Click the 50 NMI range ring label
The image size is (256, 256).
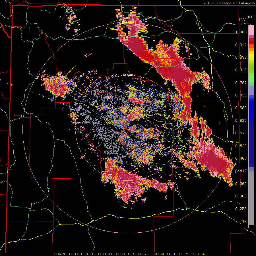coord(128,75)
